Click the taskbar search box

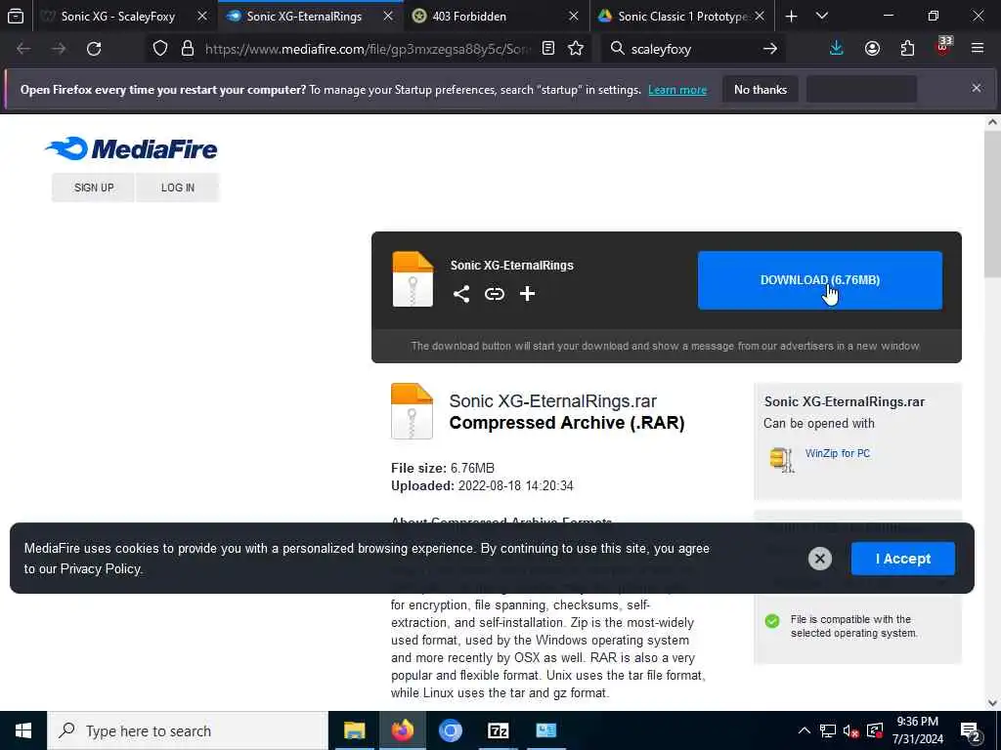pos(188,730)
